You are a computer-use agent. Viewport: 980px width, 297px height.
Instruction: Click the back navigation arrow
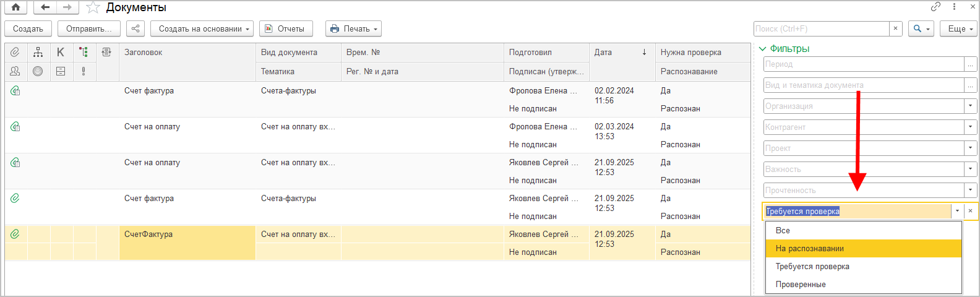[45, 7]
